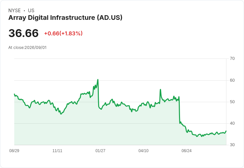The height and width of the screenshot is (168, 244).
Task: Click the 11/11 date axis label
Action: 57,150
